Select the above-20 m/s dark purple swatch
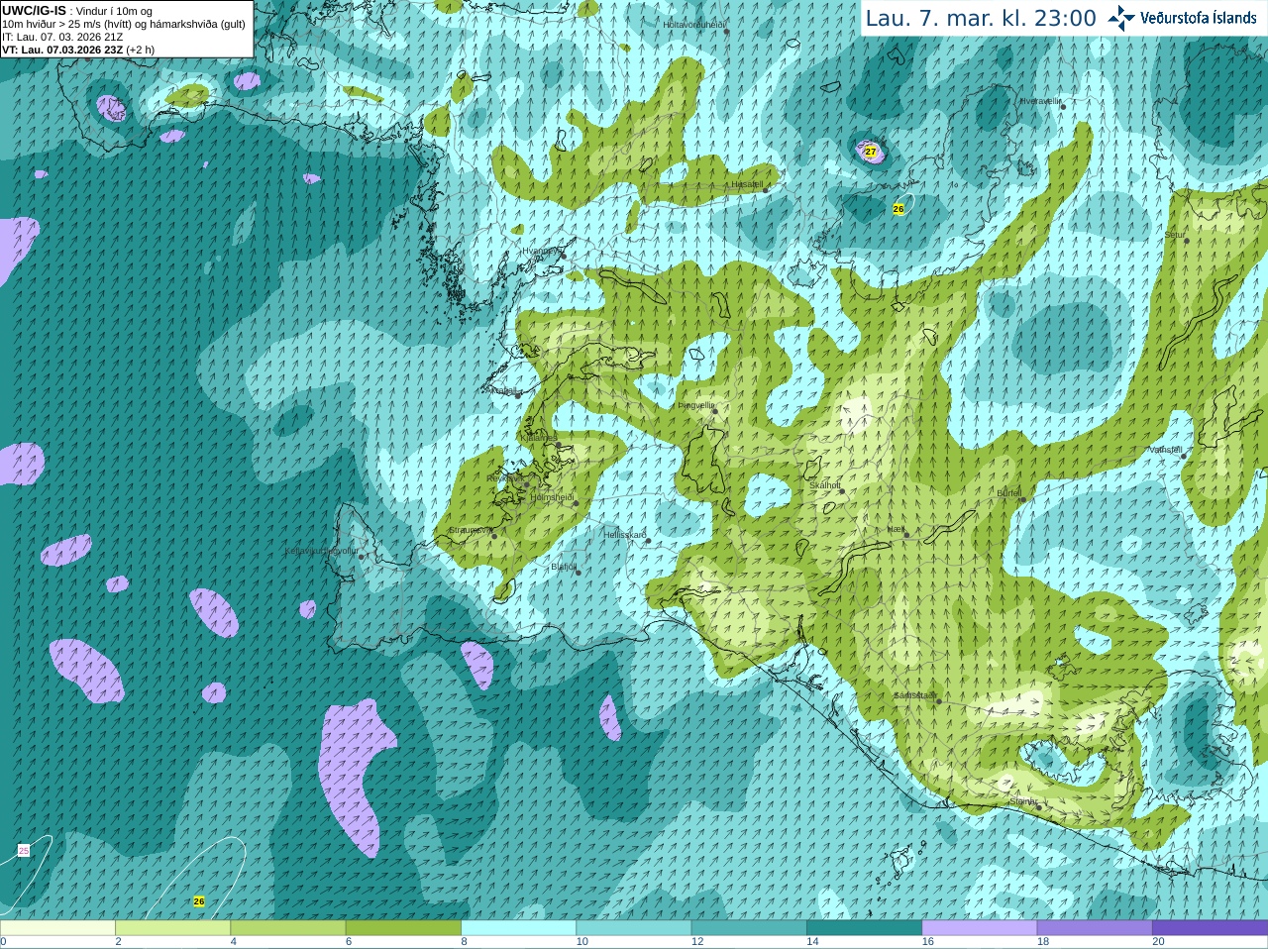 tap(1210, 928)
